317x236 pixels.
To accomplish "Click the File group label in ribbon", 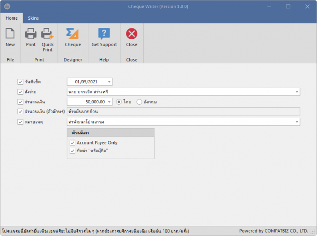I will (10, 60).
